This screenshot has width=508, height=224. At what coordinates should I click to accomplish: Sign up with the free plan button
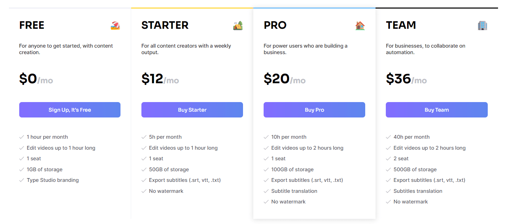70,110
